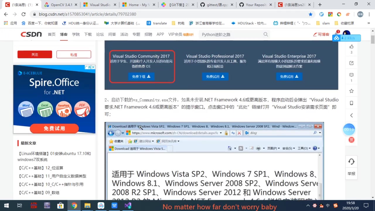Viewport: 375px width, 211px height.
Task: Click the browser address bar URL
Action: (88, 14)
